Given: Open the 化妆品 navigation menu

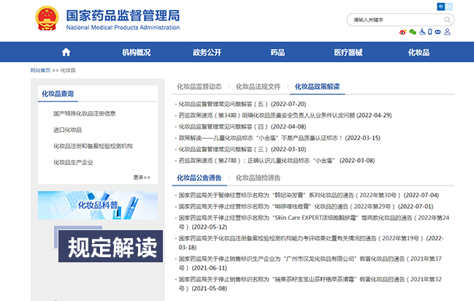Looking at the screenshot, I should 418,53.
